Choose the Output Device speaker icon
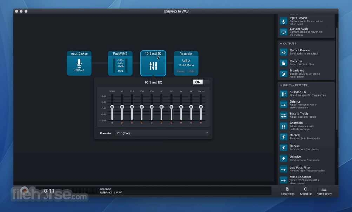The width and height of the screenshot is (352, 212). [284, 52]
